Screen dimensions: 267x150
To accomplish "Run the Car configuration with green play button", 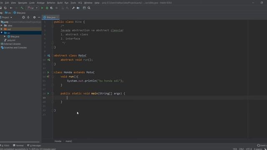I will click(42, 8).
